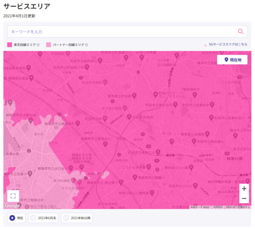Click the 町田市立南大谷中 school pin
Viewport: 255px width, 229px height.
coord(175,105)
